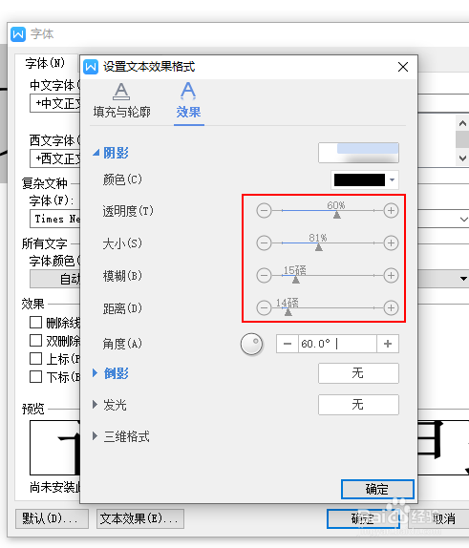Click the Times New Roman font box
This screenshot has height=548, width=469.
pos(55,220)
